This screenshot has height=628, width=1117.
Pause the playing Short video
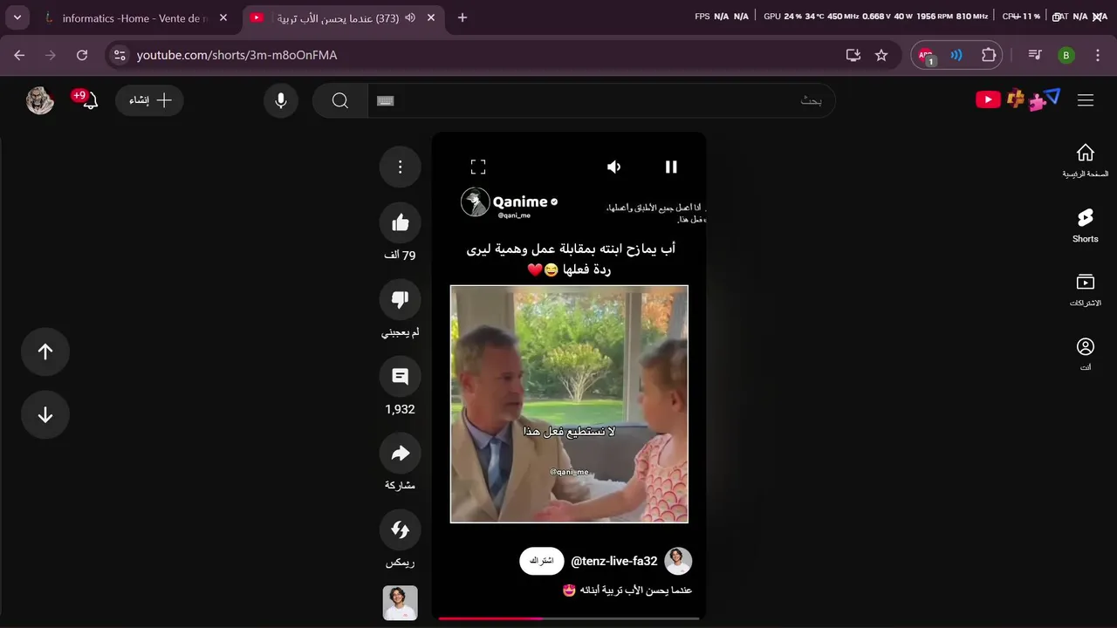pos(671,167)
